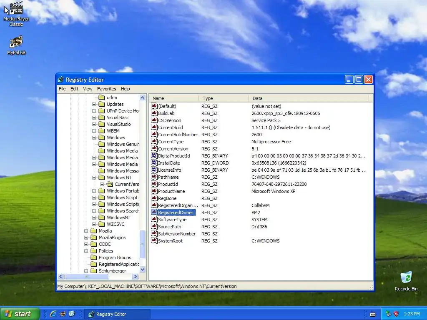
Task: Click the Mozilla folder icon
Action: tap(94, 231)
